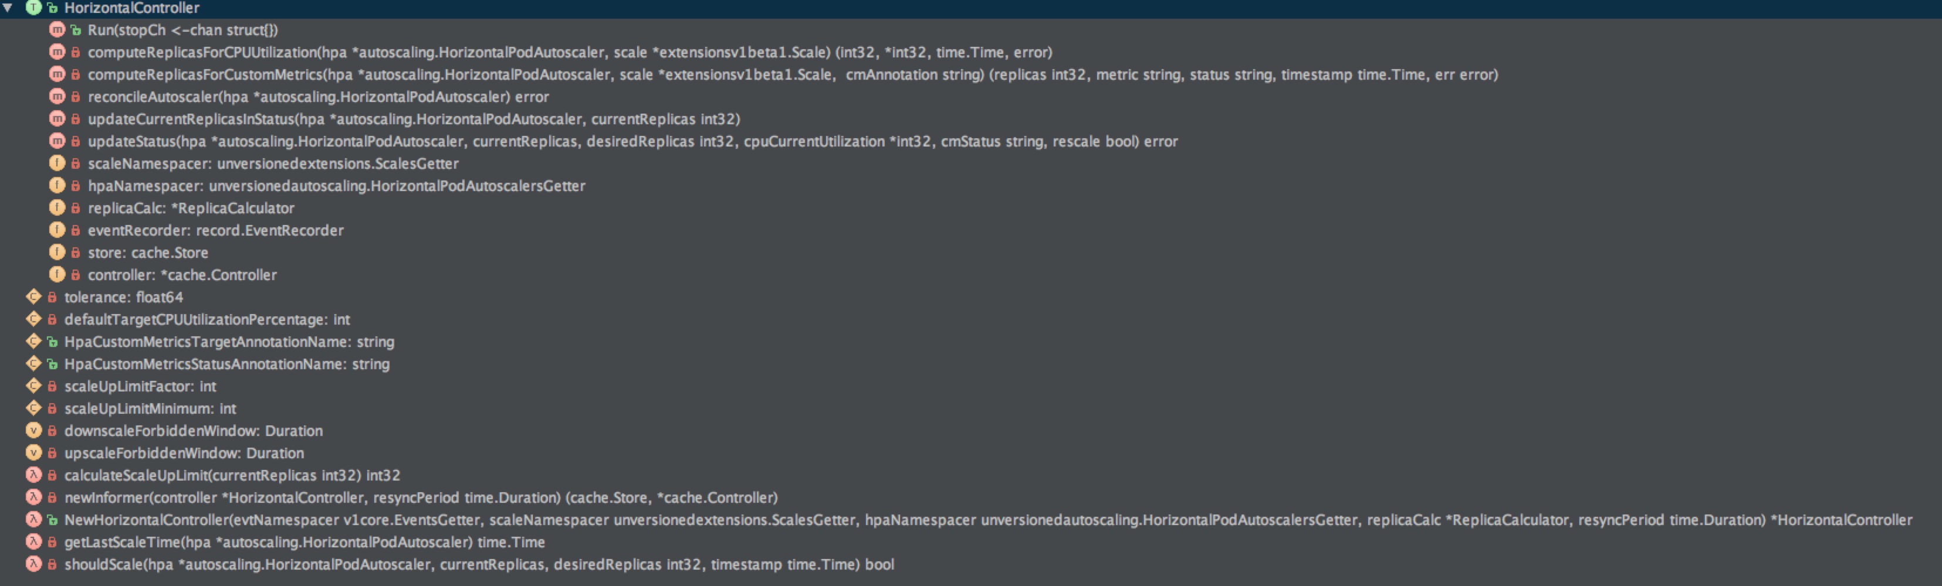Image resolution: width=1942 pixels, height=586 pixels.
Task: Select updateCurrentReplicasInStatus method row
Action: (414, 119)
